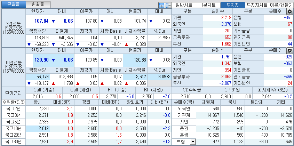Click the 채권계 column header
This screenshot has height=146, width=294.
coord(208,102)
